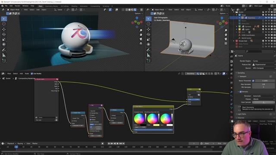Select the Move tool in left viewport
The height and width of the screenshot is (155, 276).
point(4,29)
